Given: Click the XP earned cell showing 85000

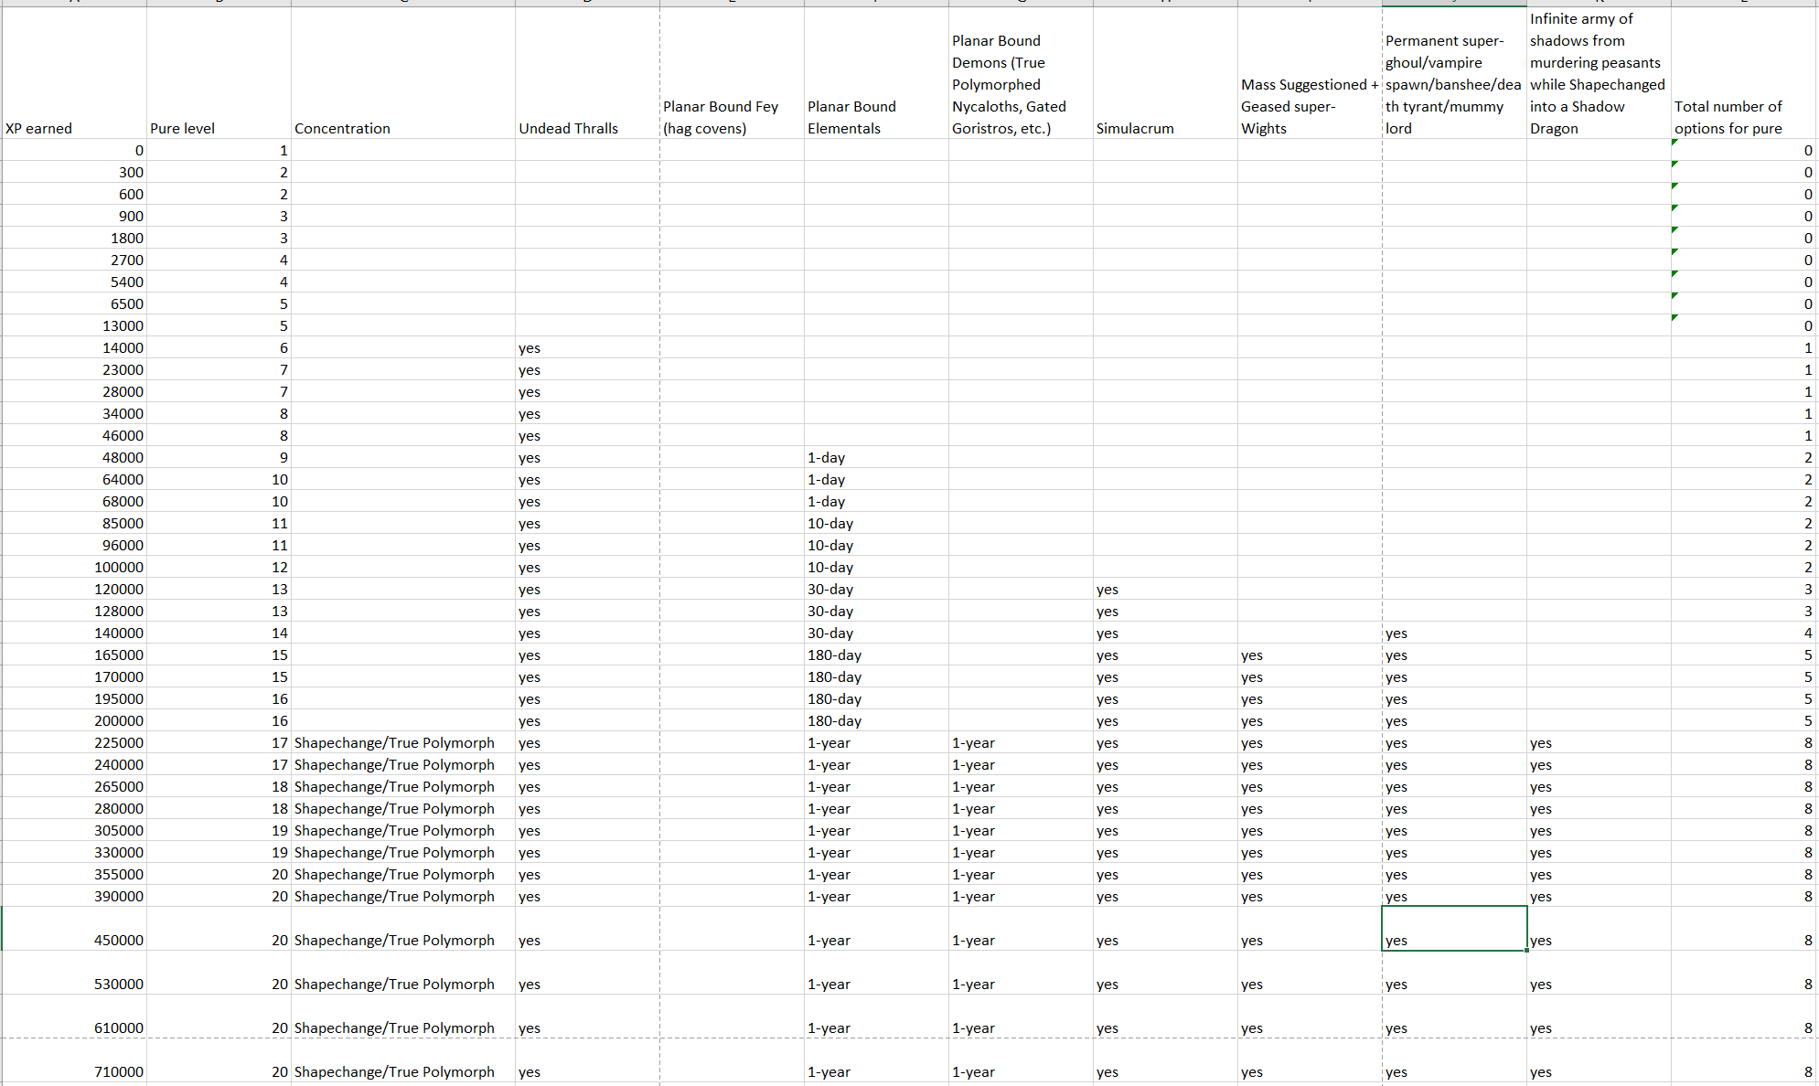Looking at the screenshot, I should (x=74, y=523).
